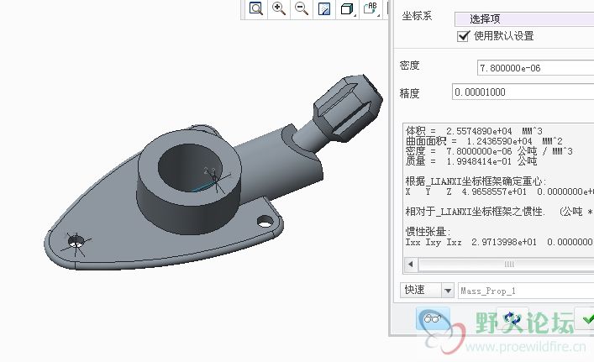Click the Mass_Prop_1 name field
594x362 pixels.
526,291
